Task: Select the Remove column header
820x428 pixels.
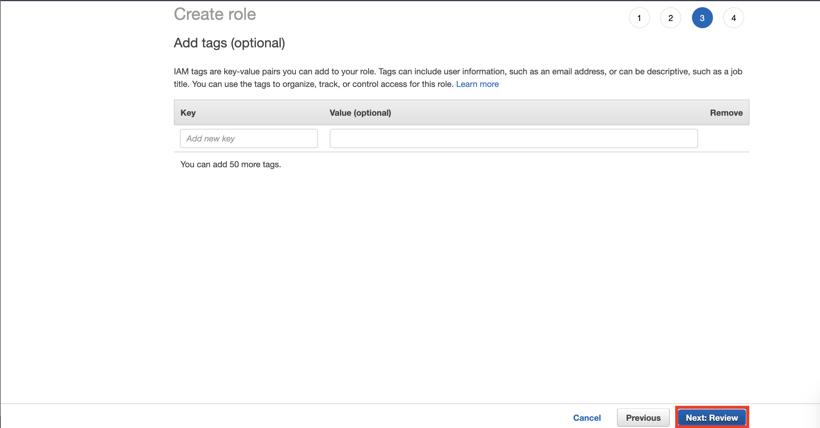Action: click(726, 113)
